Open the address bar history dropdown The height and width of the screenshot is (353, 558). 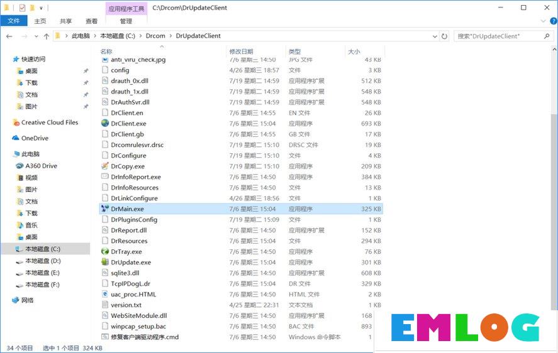point(435,36)
